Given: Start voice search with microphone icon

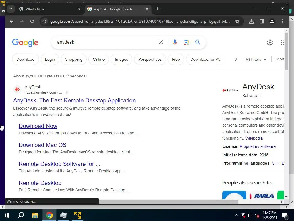Looking at the screenshot, I should pyautogui.click(x=175, y=42).
